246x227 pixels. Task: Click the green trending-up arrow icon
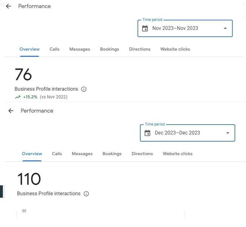pos(17,97)
